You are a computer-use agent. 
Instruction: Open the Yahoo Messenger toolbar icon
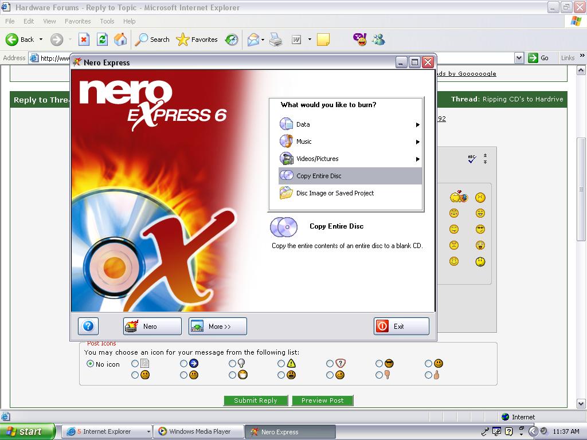tap(360, 40)
